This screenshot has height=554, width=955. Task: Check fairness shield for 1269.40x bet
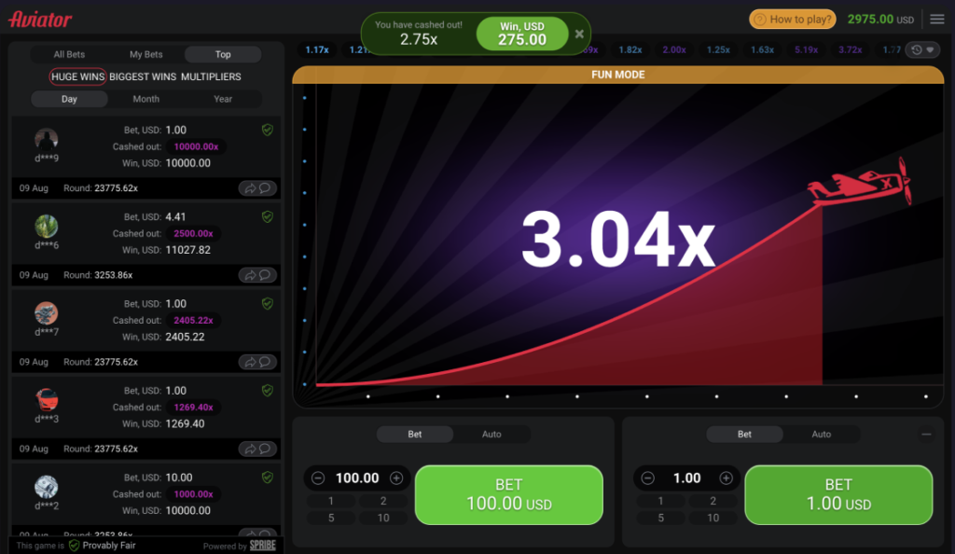[x=268, y=391]
